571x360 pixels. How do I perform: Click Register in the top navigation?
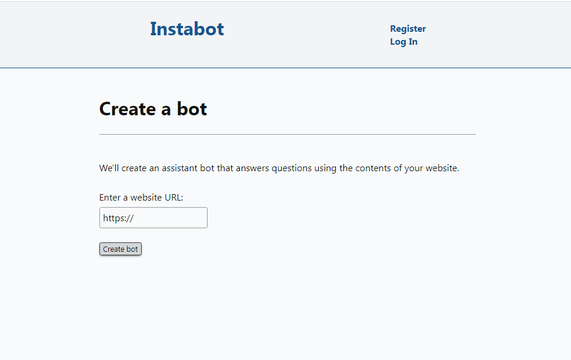(408, 28)
